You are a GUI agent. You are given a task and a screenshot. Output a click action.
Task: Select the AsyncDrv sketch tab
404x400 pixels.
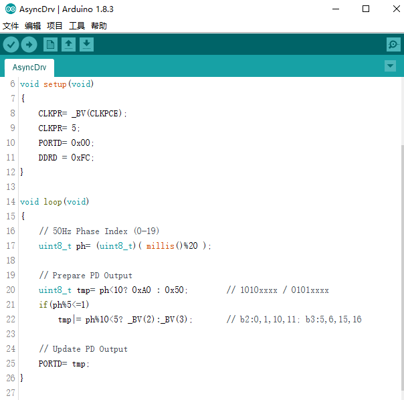(x=29, y=68)
